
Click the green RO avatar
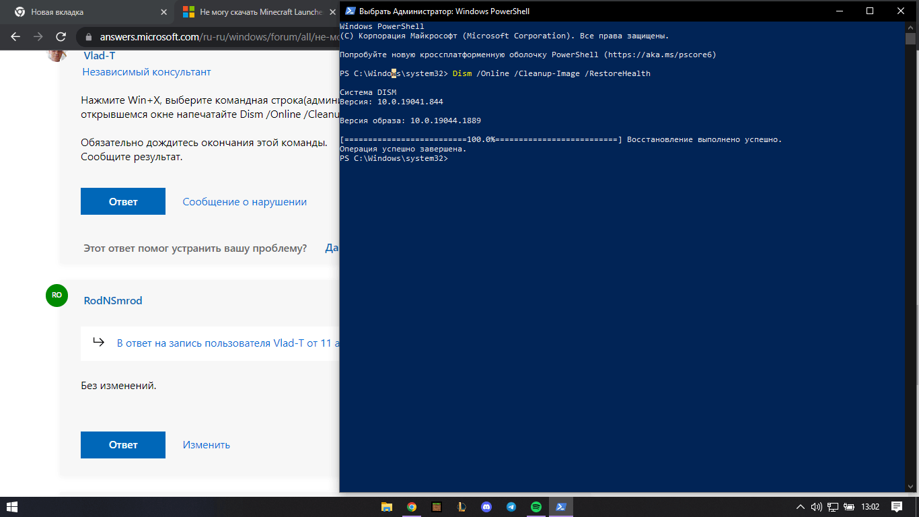pyautogui.click(x=57, y=295)
